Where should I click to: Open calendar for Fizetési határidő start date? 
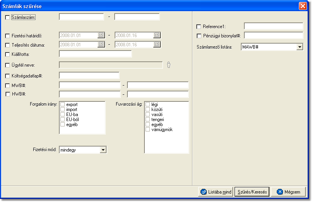click(101, 35)
